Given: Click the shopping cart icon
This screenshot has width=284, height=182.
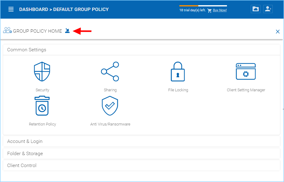Looking at the screenshot, I should point(210,10).
